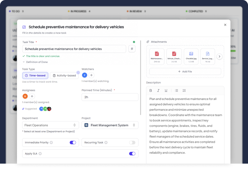Click the 'Suggested:' label
Screen dimensions: 248x169
31,109
